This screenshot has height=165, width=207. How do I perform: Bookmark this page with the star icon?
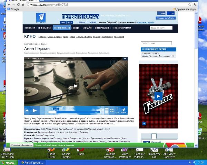coord(190,5)
